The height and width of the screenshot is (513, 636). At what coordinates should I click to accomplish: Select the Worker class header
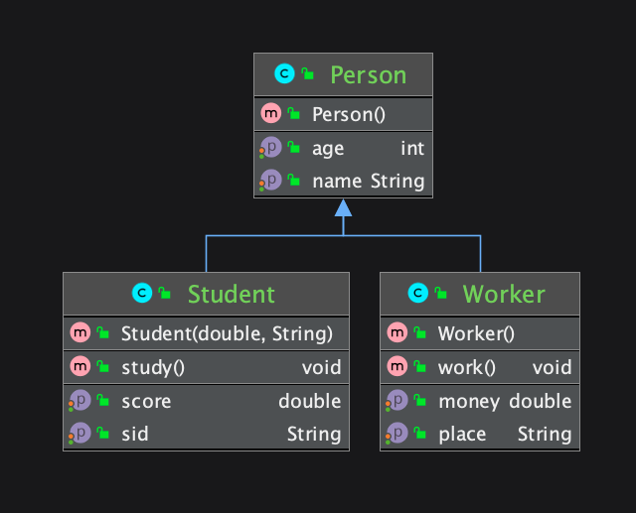(x=504, y=294)
